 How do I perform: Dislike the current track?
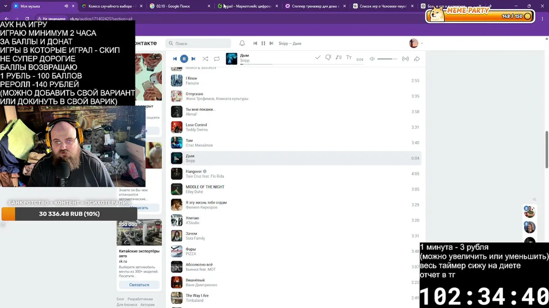coord(328,58)
